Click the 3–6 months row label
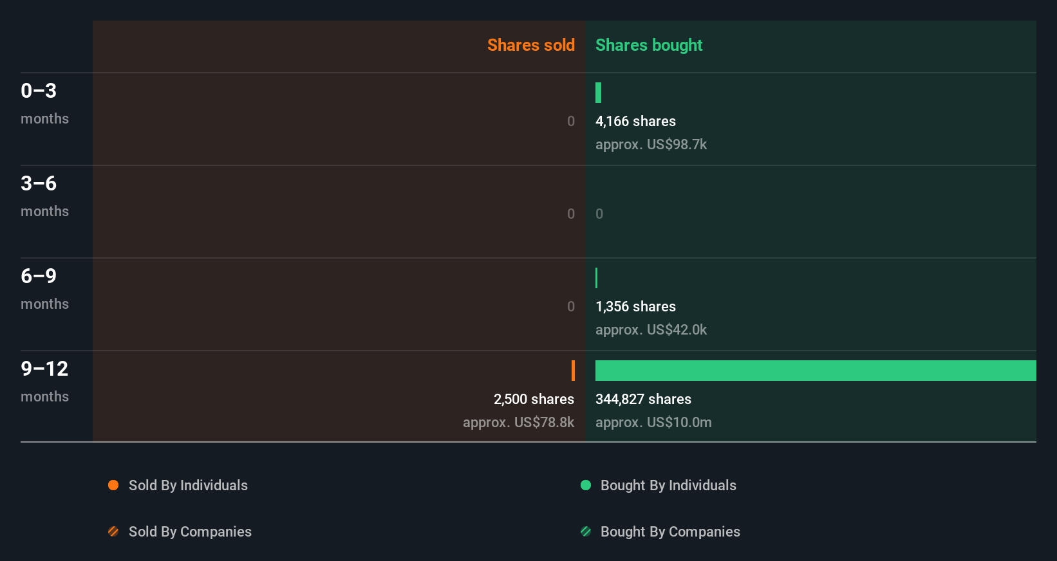The height and width of the screenshot is (561, 1057). pyautogui.click(x=44, y=196)
